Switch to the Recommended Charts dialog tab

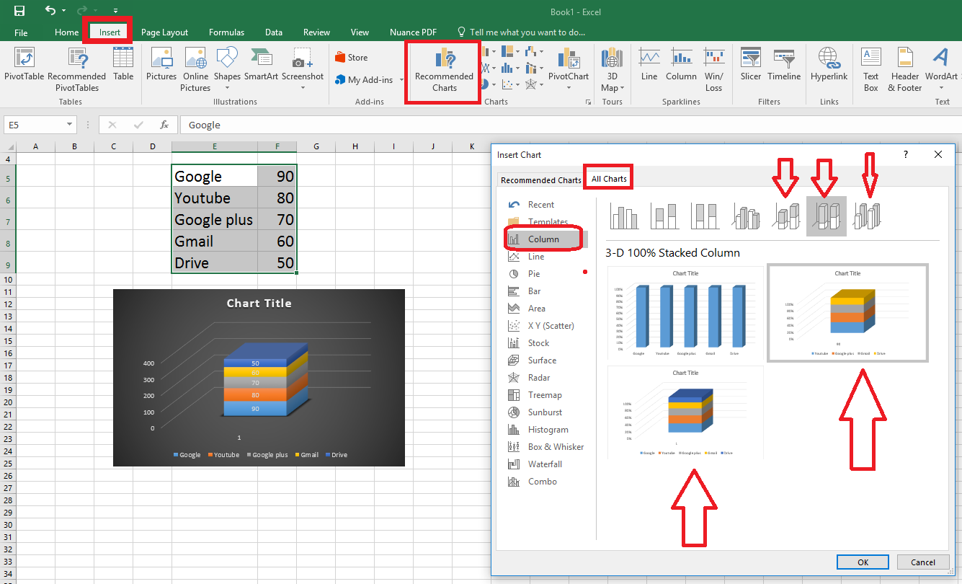[x=540, y=180]
